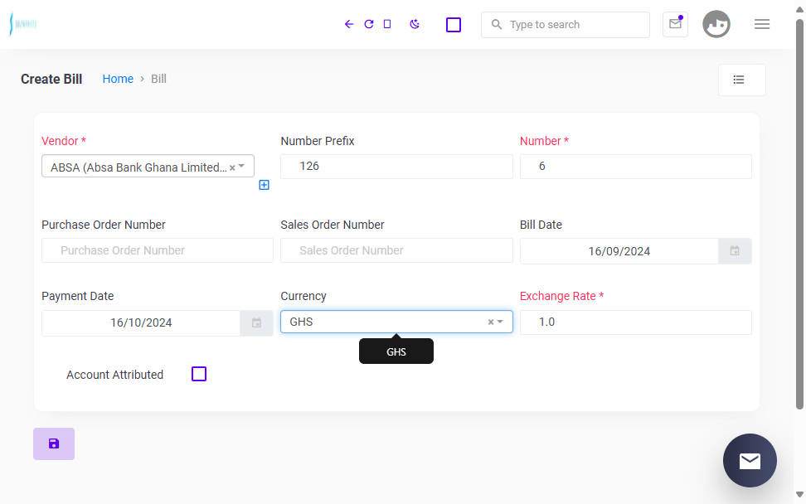
Task: Click the Sales Order Number field
Action: (396, 250)
